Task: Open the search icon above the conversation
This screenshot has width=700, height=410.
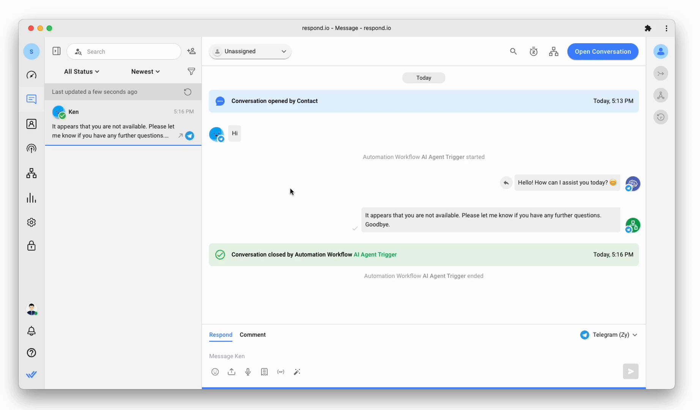Action: pyautogui.click(x=513, y=51)
